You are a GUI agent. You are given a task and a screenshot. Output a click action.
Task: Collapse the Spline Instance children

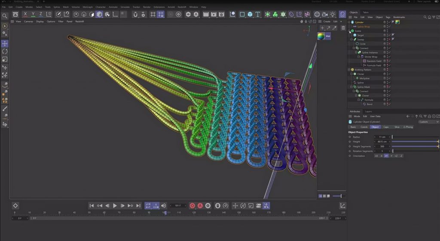click(356, 53)
